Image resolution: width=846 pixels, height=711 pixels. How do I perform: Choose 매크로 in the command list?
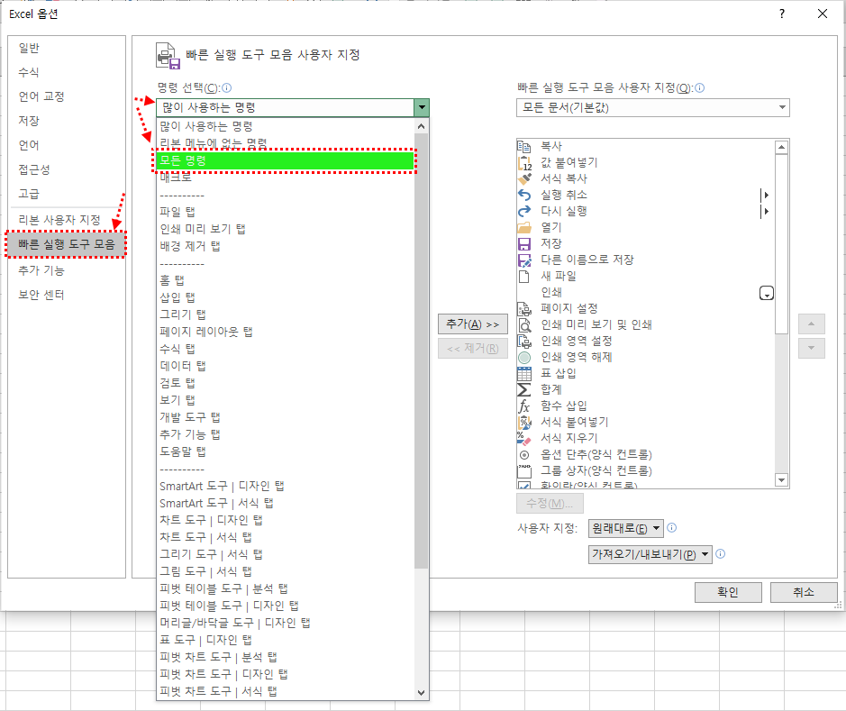click(286, 177)
